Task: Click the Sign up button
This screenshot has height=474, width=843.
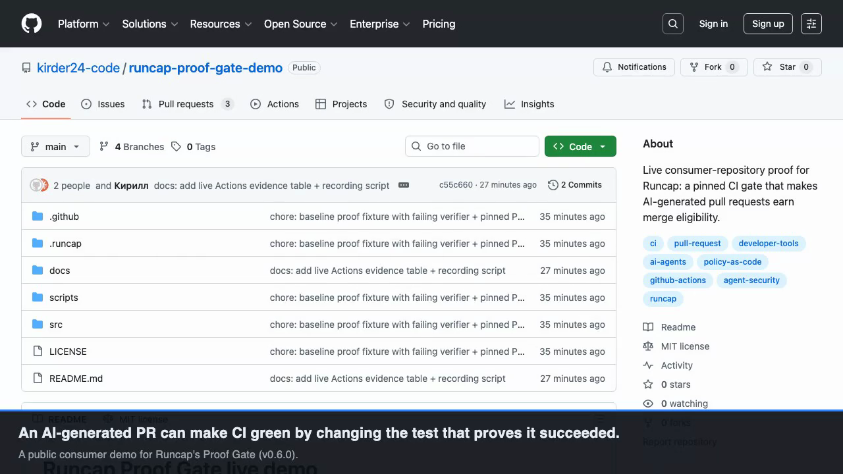Action: [768, 24]
